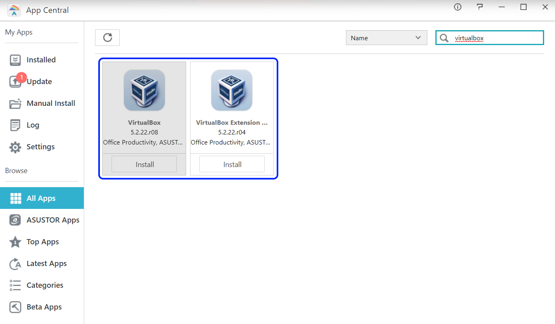Minimize the App Central window
The width and height of the screenshot is (555, 324).
coord(501,7)
